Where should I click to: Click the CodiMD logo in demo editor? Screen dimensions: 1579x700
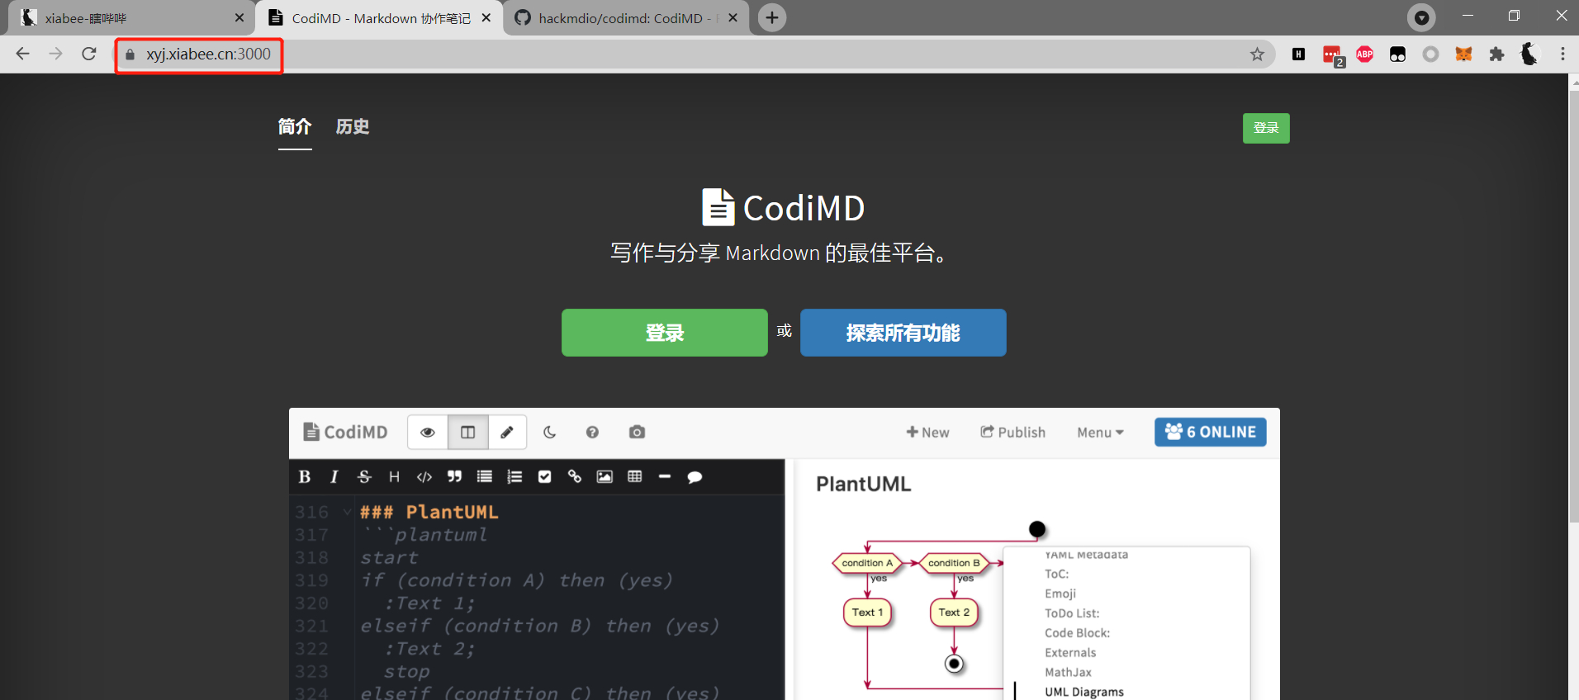pos(345,432)
